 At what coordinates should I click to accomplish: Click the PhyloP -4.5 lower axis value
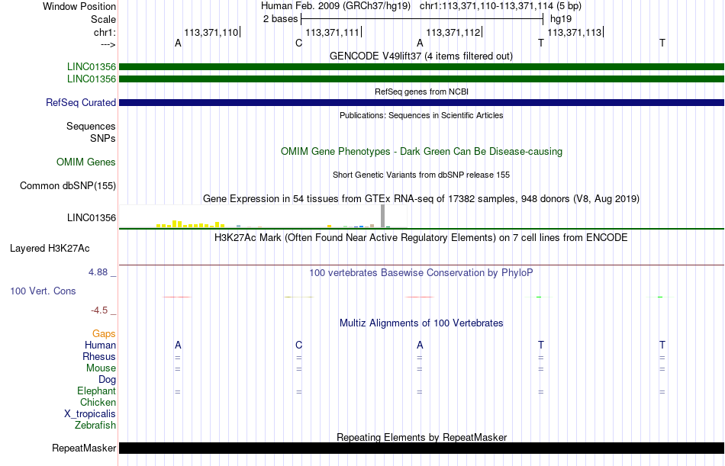click(x=99, y=310)
